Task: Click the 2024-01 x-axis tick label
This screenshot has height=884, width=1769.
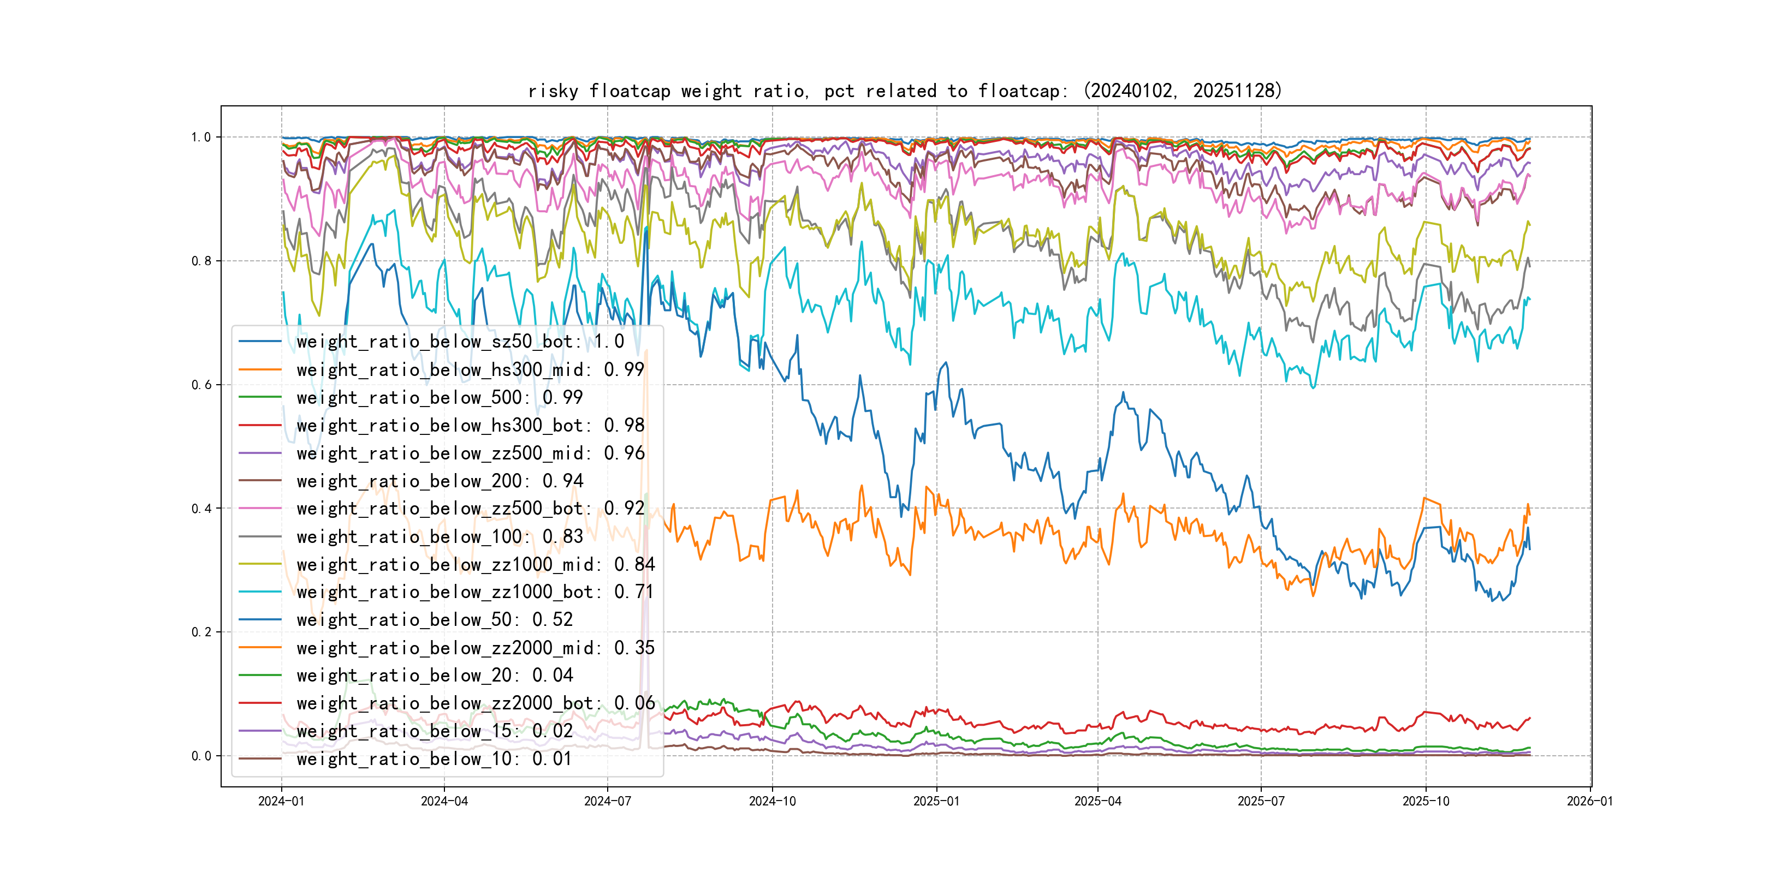Action: [x=281, y=801]
